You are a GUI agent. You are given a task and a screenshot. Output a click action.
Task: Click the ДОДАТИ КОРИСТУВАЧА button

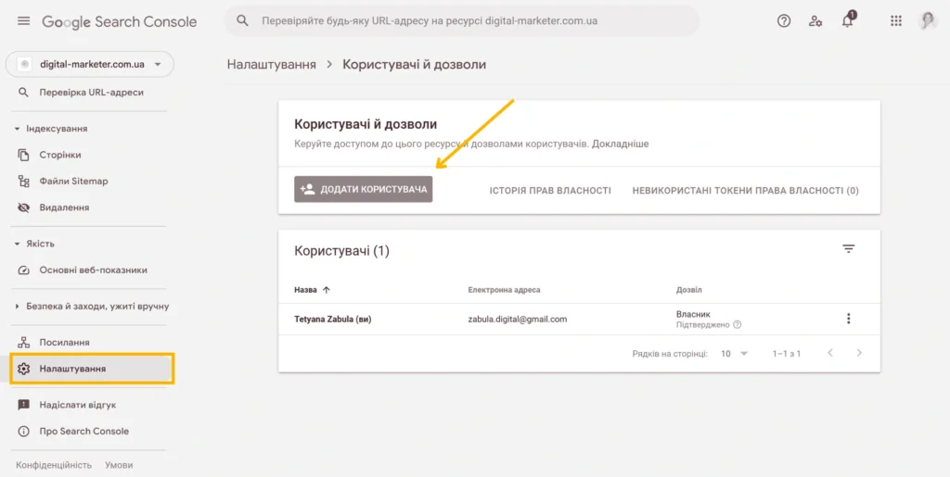coord(364,189)
